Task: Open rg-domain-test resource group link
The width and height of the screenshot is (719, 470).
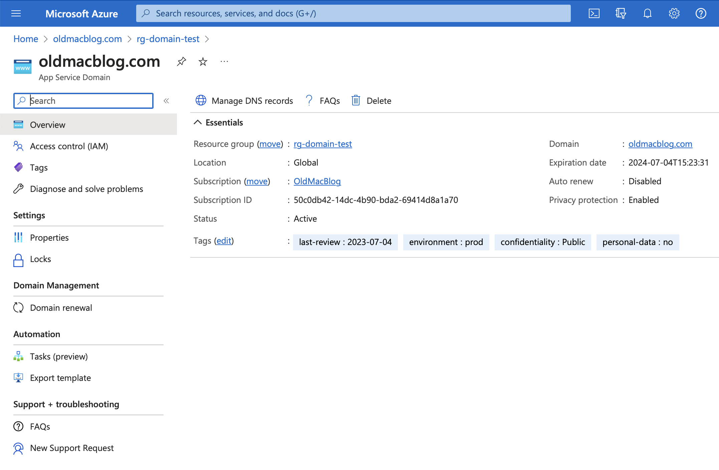Action: [x=323, y=144]
